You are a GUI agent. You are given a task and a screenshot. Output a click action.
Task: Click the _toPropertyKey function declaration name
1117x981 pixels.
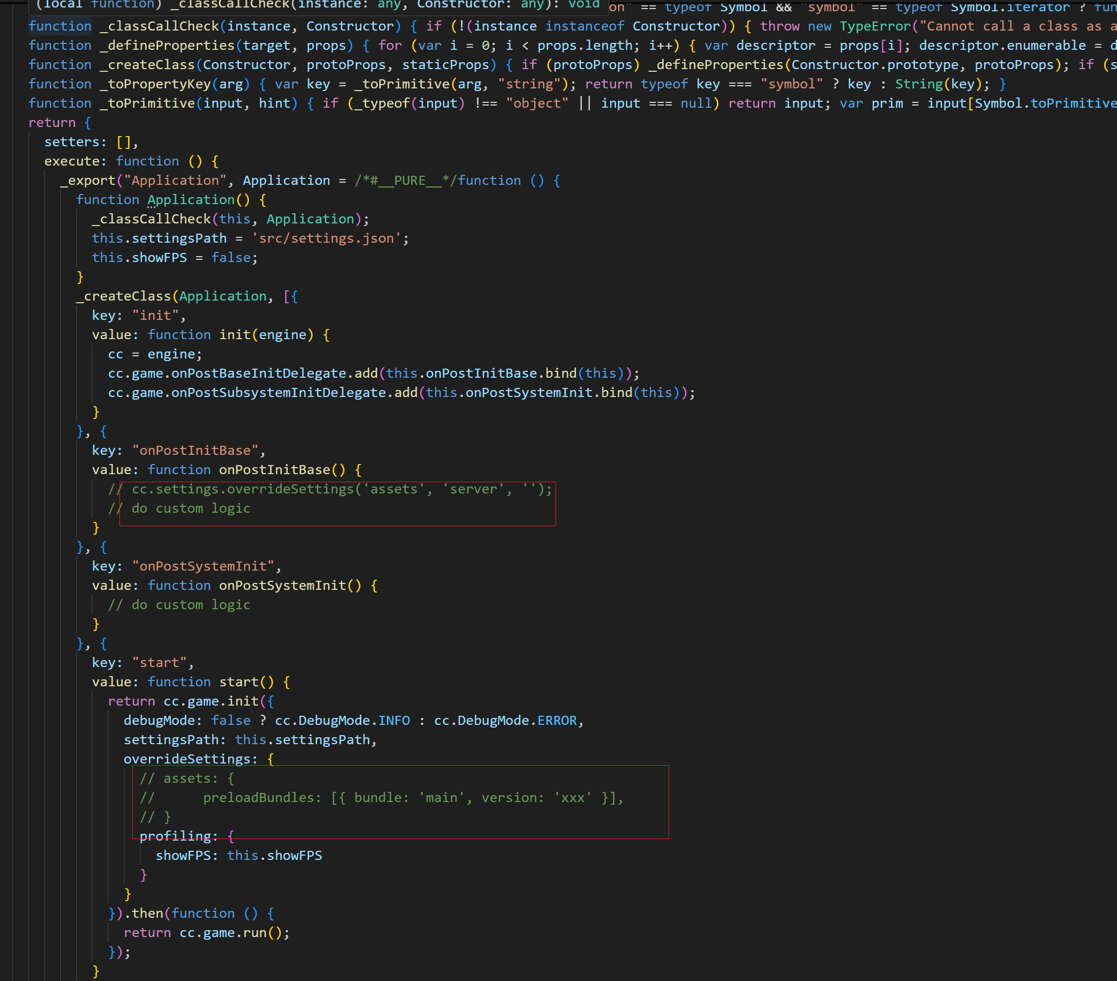pos(155,84)
